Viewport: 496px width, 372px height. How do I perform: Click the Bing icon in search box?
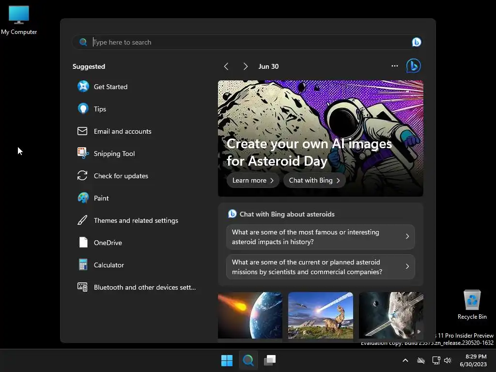pos(416,42)
